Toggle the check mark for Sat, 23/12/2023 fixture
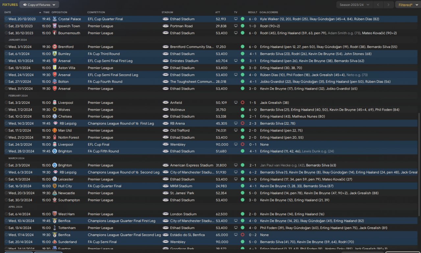Image resolution: width=421 pixels, height=253 pixels. (6, 26)
